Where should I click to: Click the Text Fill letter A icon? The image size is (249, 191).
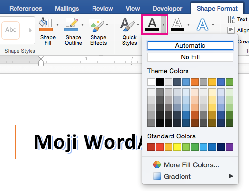coord(152,25)
